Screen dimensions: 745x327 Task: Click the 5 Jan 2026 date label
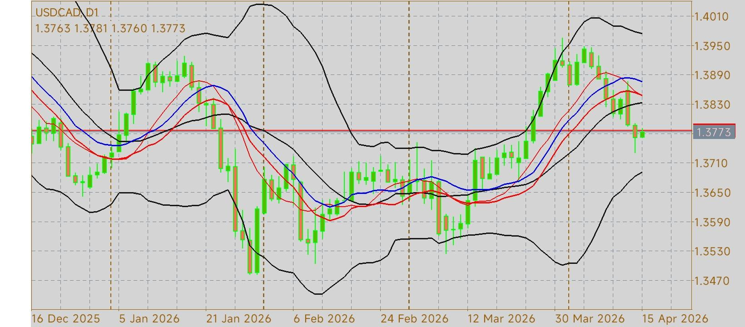click(149, 318)
